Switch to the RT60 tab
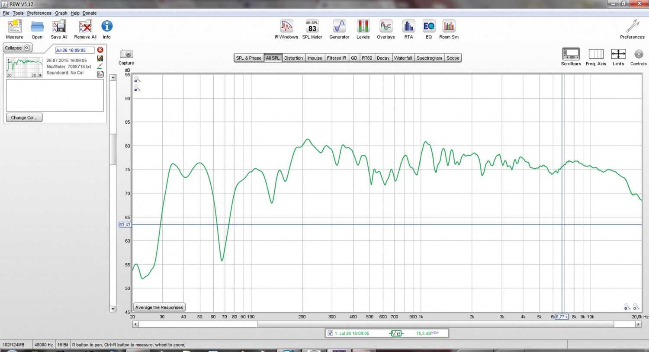 pos(367,58)
